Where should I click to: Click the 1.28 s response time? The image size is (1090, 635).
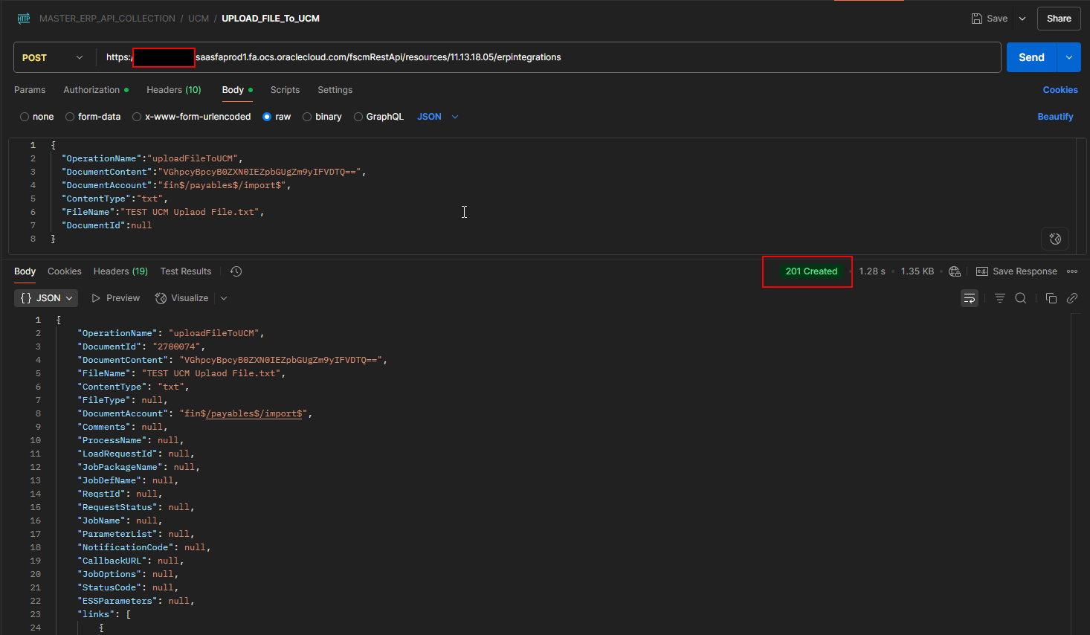(x=872, y=271)
